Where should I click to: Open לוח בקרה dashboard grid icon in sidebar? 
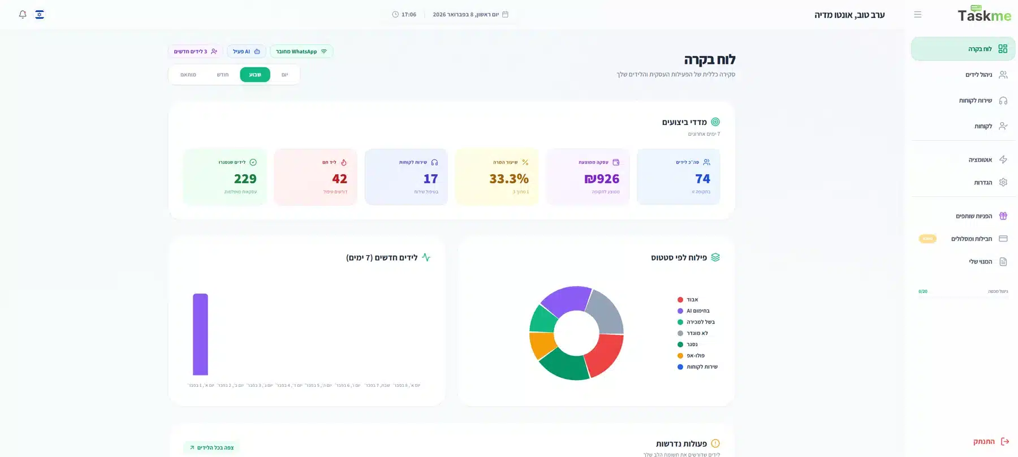click(1003, 49)
